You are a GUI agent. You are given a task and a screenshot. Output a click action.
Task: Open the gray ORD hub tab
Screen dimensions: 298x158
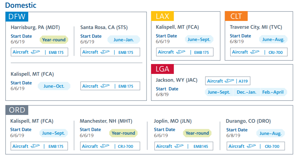click(17, 110)
